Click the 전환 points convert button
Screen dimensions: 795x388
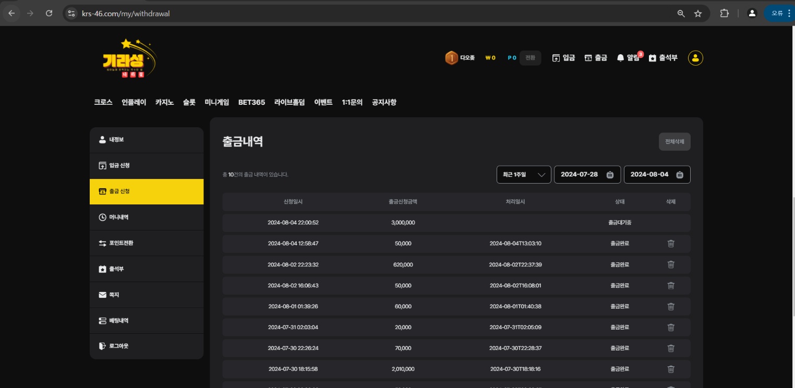coord(530,58)
